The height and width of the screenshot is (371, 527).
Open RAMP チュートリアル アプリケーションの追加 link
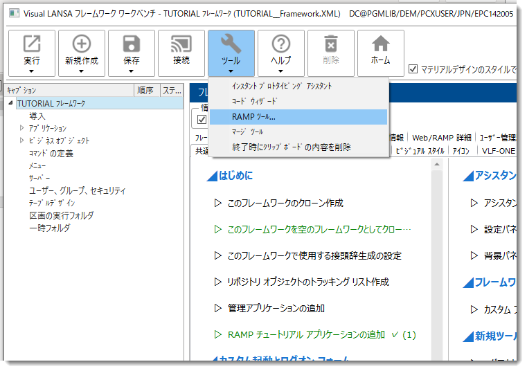(x=306, y=334)
